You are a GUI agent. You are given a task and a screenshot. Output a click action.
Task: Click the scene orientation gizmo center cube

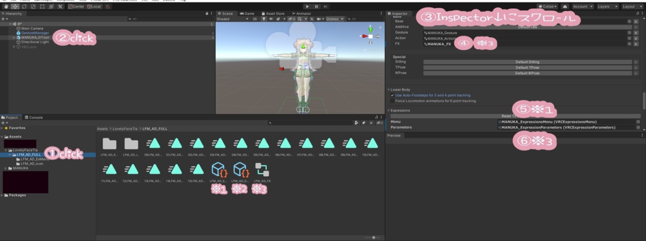coord(370,36)
